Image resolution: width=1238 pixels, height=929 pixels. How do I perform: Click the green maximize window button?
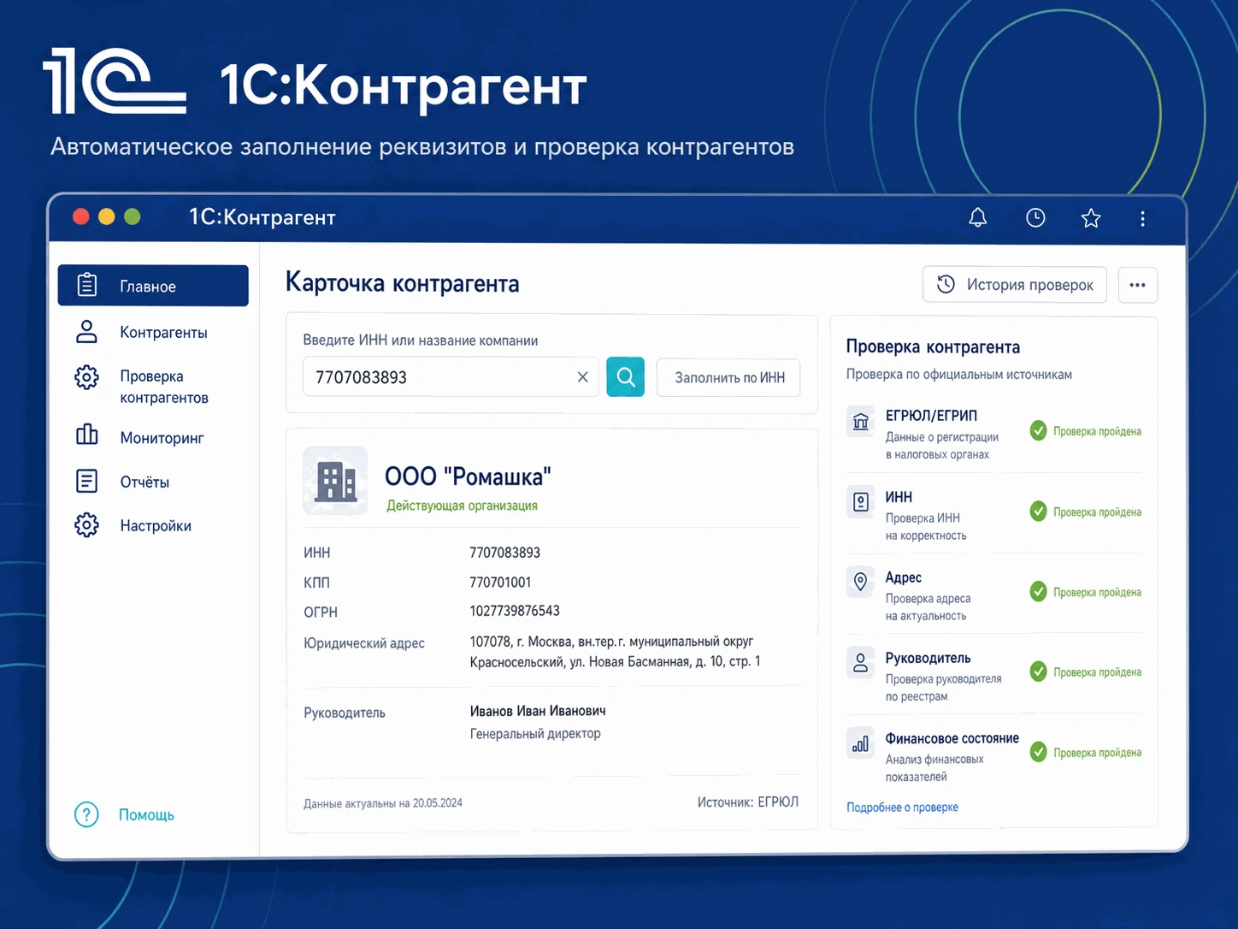coord(133,216)
